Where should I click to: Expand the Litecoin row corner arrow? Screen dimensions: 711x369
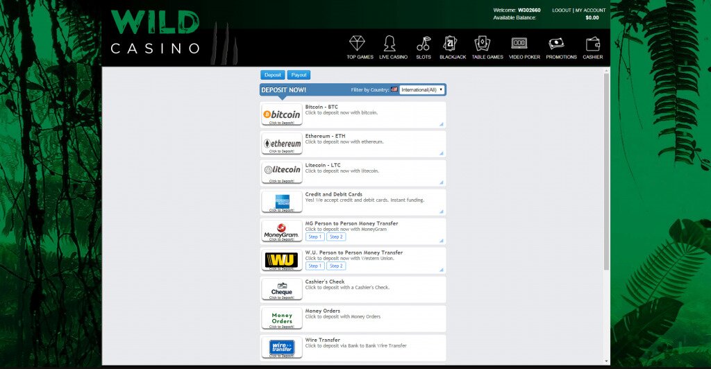(441, 182)
